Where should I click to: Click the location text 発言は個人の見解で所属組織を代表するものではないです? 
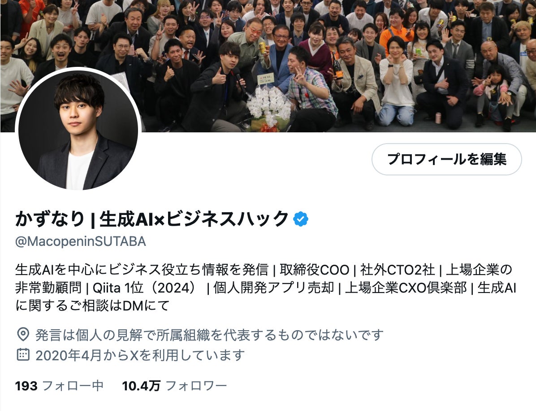click(209, 335)
